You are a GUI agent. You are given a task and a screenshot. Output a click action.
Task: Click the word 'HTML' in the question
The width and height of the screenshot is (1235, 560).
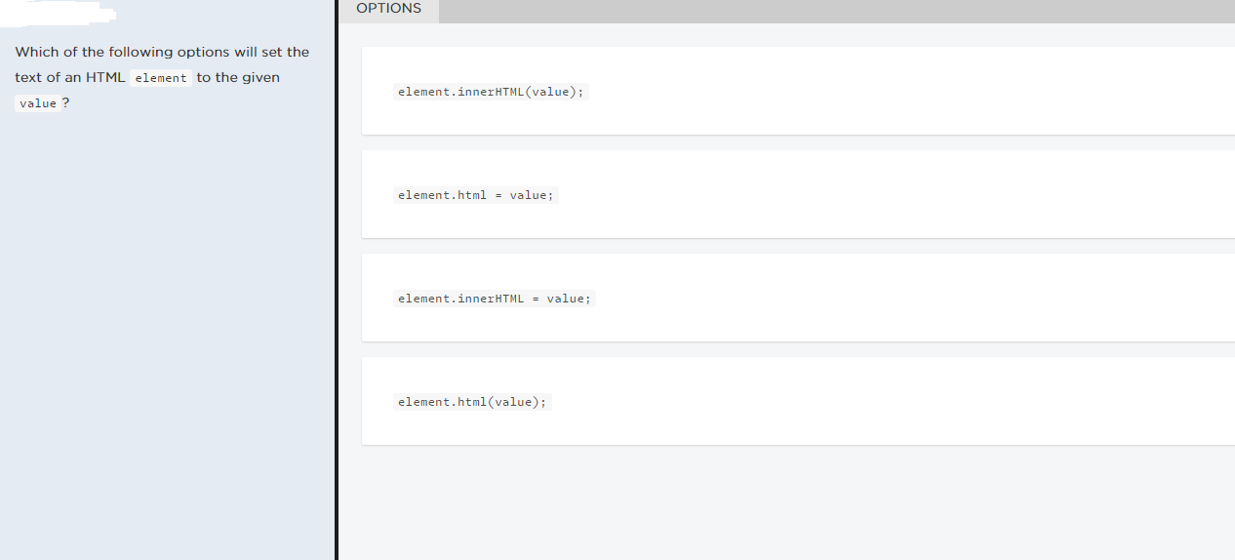click(x=105, y=78)
